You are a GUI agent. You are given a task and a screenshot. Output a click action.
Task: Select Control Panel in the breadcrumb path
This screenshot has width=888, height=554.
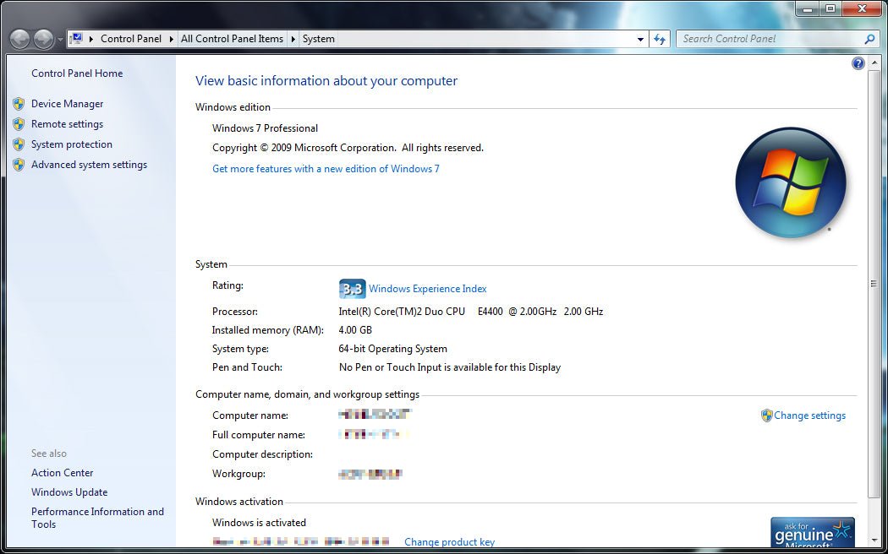[x=131, y=38]
